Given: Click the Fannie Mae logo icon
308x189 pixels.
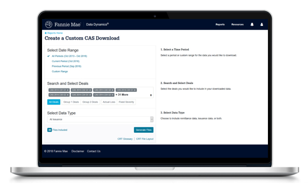Looking at the screenshot, I should (48, 24).
